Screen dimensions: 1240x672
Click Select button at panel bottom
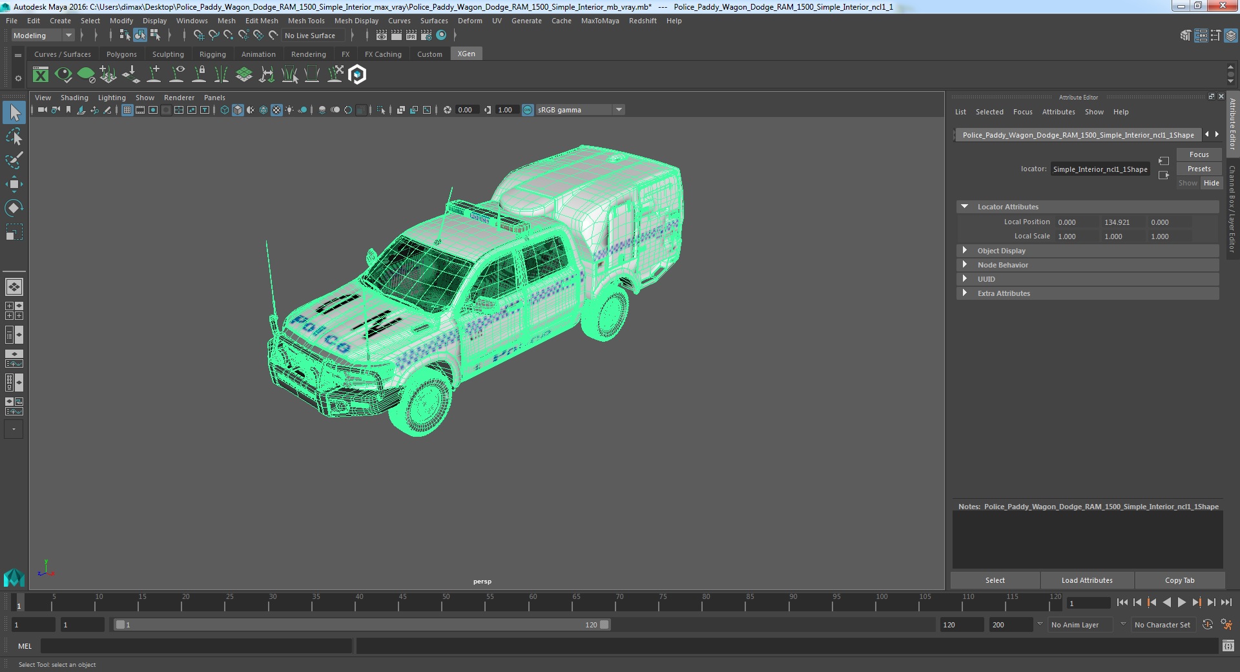pos(995,580)
